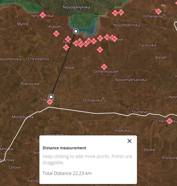177x186 pixels.
Task: Click the isolated pink marker south of Novopokrovka cluster
Action: 100,50
